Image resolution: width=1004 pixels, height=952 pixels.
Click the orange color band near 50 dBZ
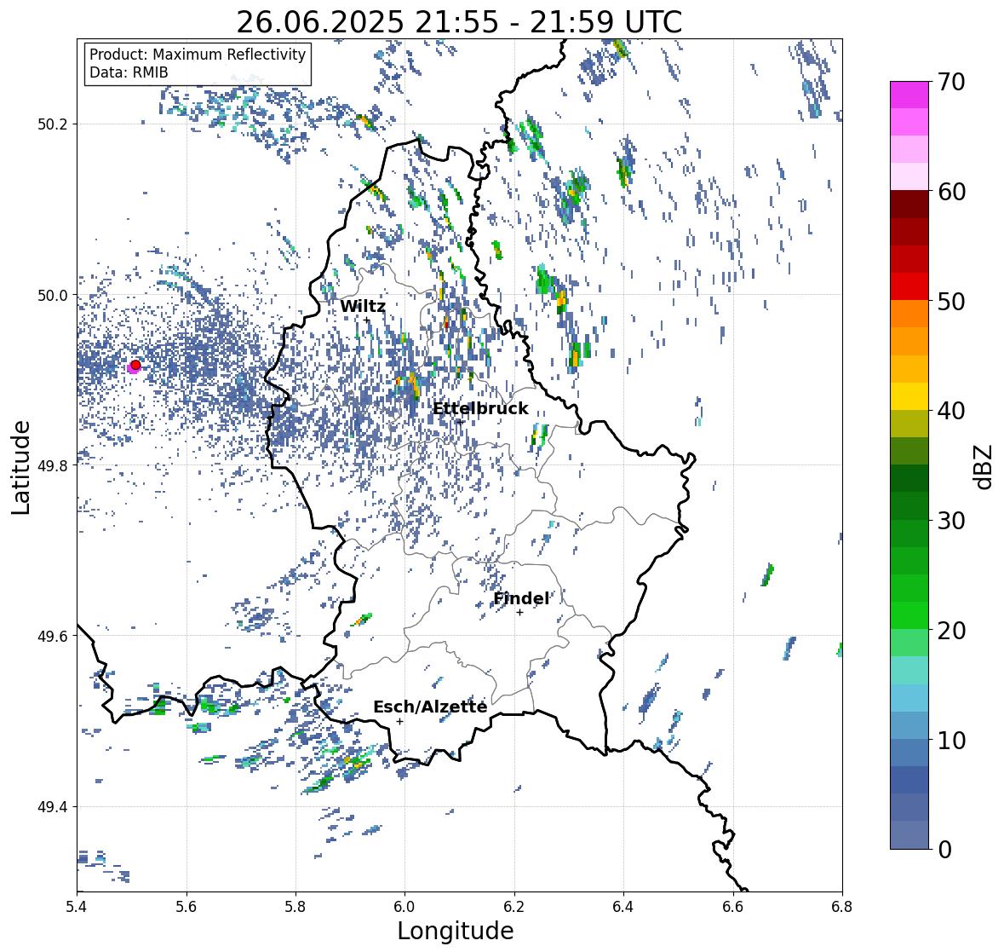pyautogui.click(x=909, y=314)
